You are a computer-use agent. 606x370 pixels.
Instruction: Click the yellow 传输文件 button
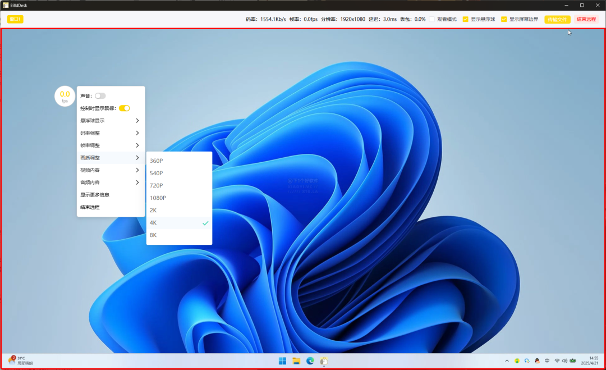[557, 19]
